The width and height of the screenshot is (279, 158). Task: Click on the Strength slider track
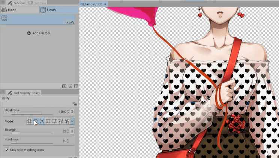click(32, 133)
